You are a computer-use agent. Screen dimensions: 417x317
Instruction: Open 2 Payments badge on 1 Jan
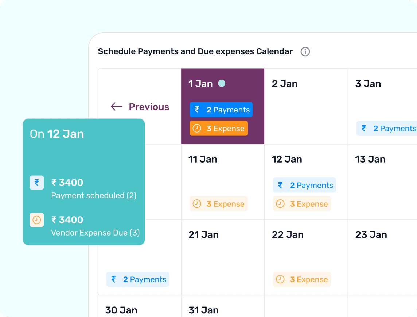coord(221,110)
